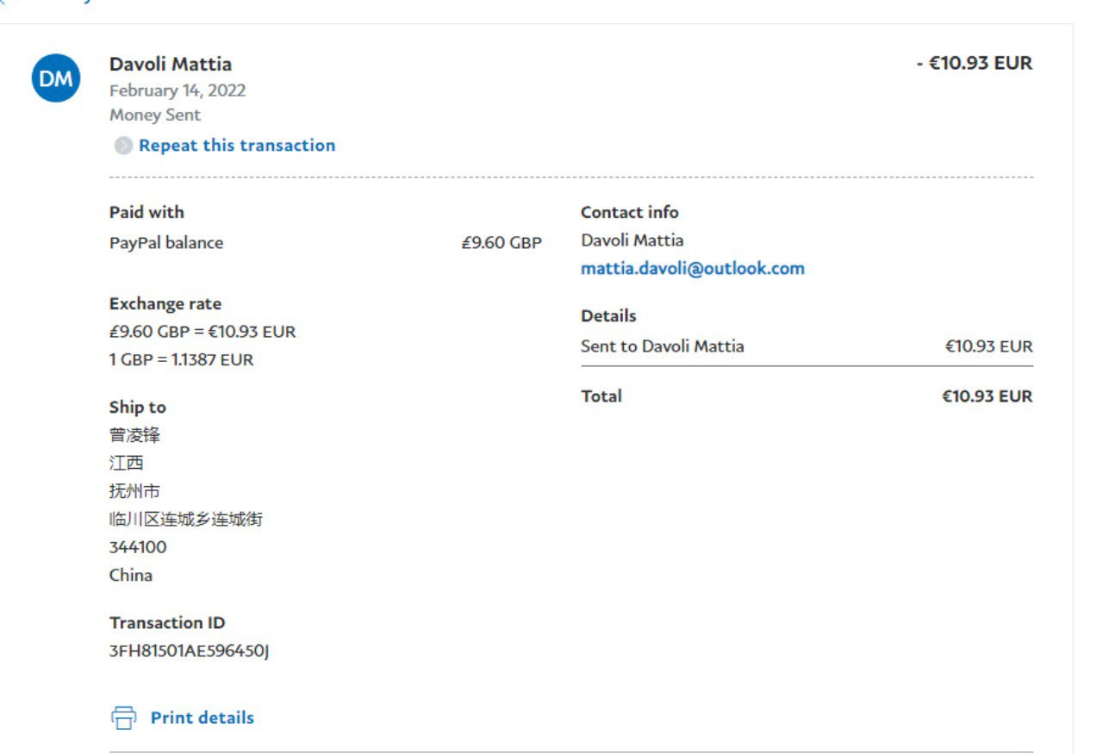Screen dimensions: 1103x754
Task: Click the arrow icon beside Repeat this transaction
Action: [x=123, y=146]
